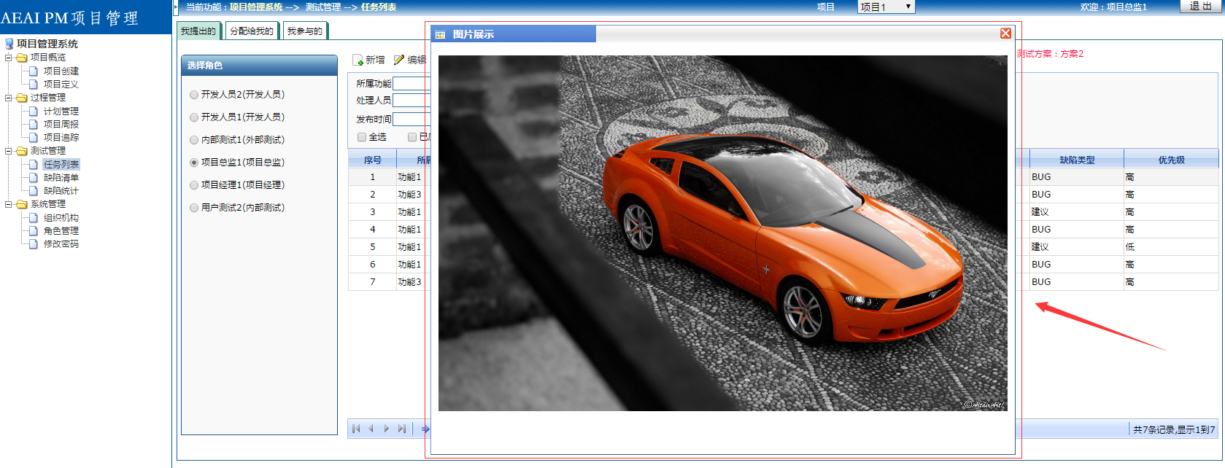Switch to the 我参与的 tab
1225x468 pixels.
click(305, 31)
